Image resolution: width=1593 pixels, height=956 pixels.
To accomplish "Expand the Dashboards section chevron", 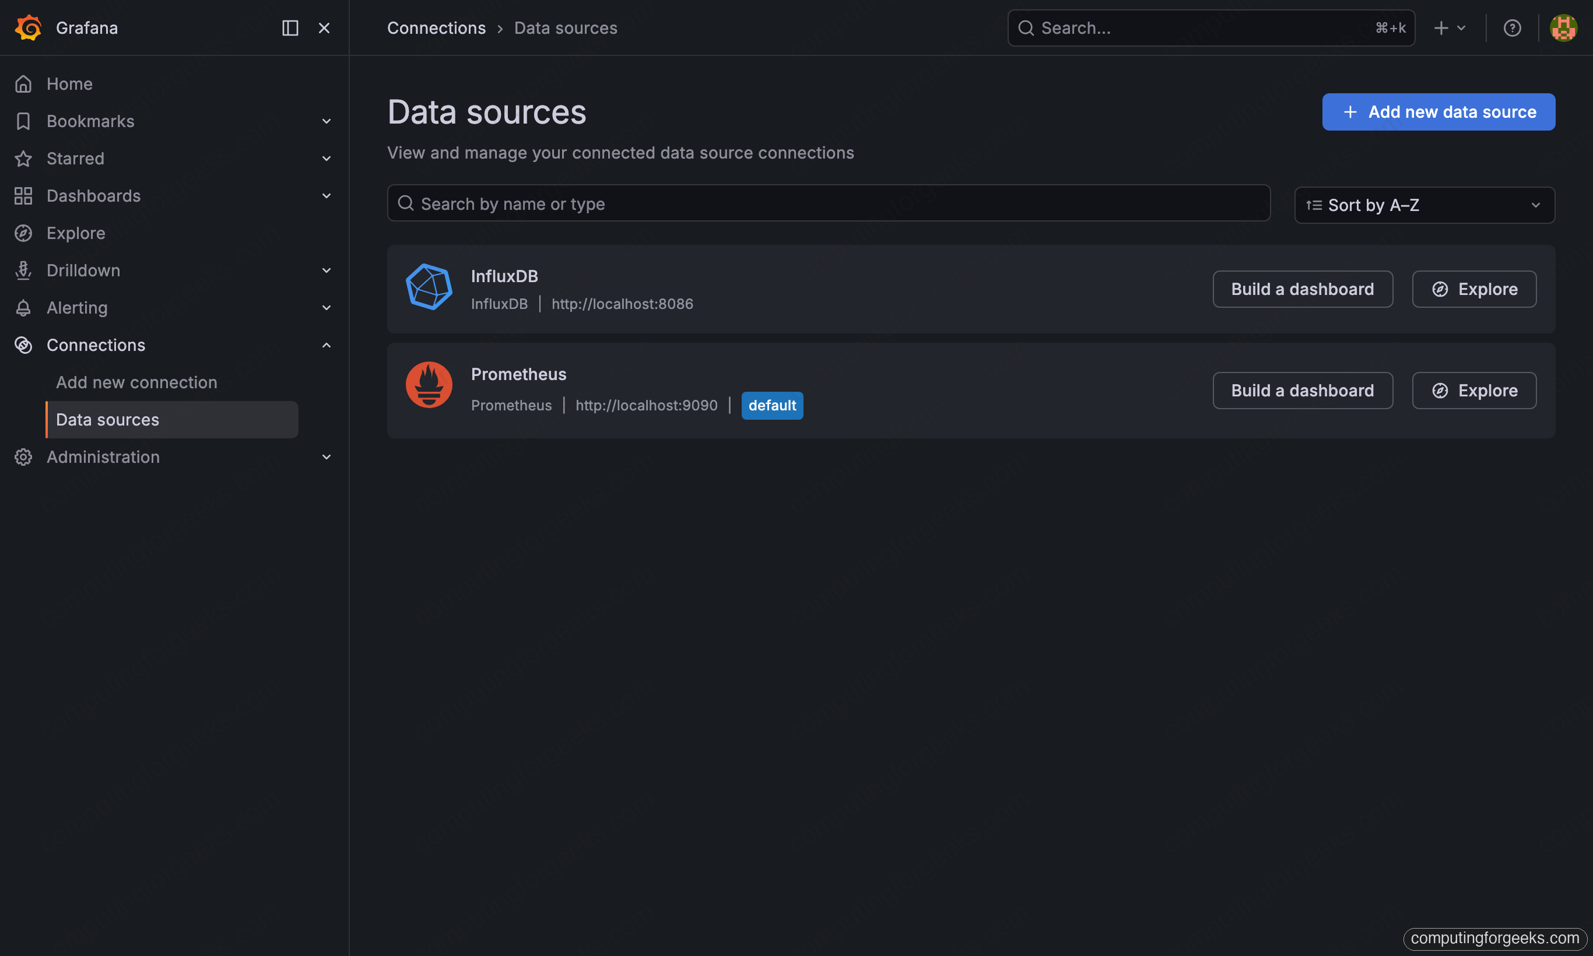I will [x=327, y=196].
